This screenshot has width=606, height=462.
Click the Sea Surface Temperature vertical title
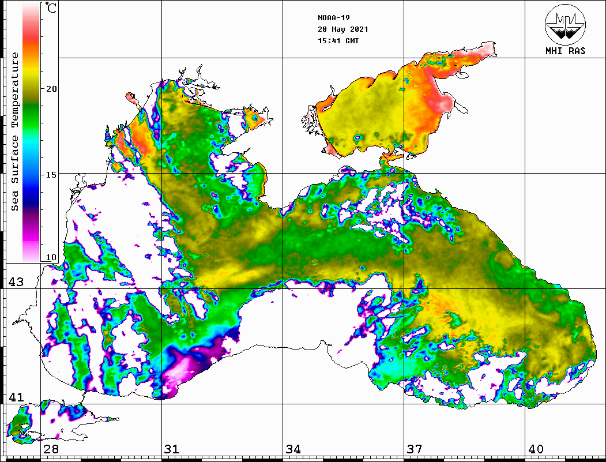(x=14, y=132)
